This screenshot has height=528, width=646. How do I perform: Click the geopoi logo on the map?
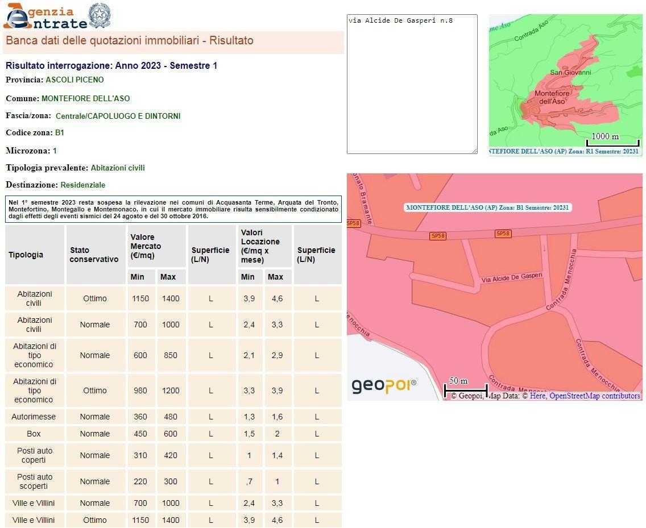coord(384,385)
